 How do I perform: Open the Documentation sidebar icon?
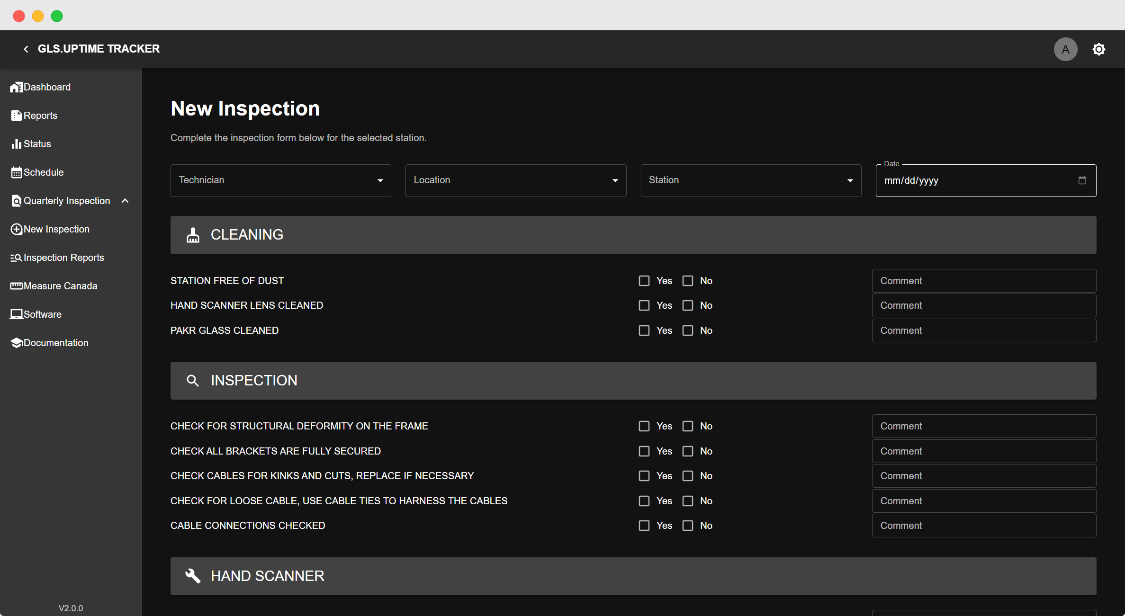tap(17, 342)
